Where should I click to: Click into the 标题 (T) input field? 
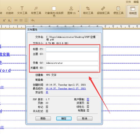(72, 49)
